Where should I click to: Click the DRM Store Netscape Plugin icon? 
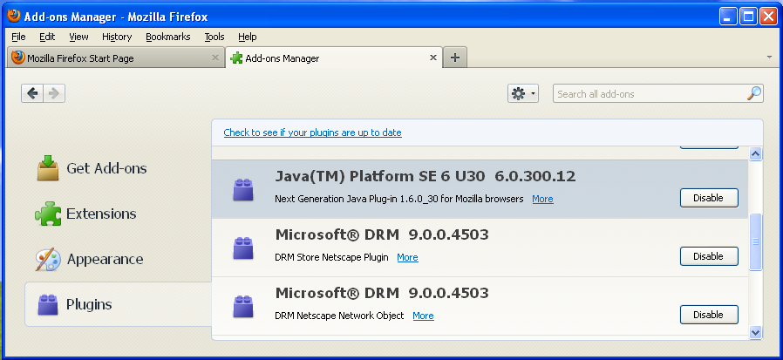click(x=243, y=248)
